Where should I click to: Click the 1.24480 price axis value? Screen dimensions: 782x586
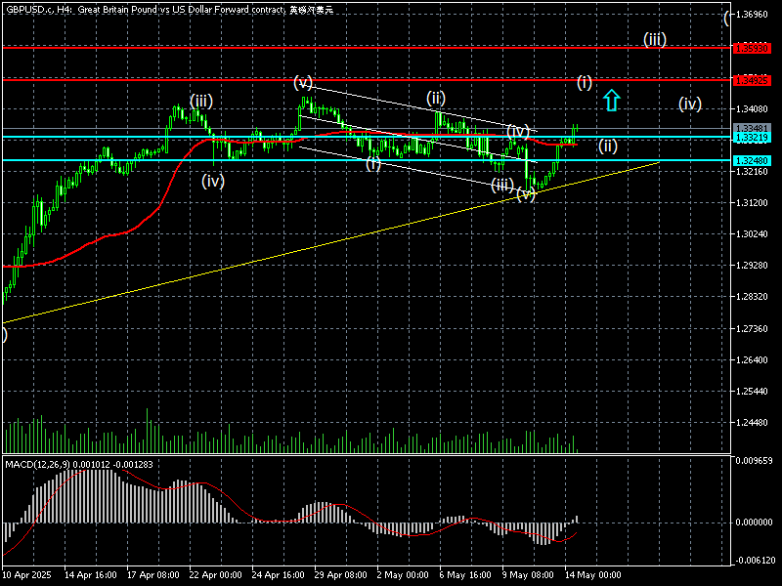pyautogui.click(x=752, y=423)
